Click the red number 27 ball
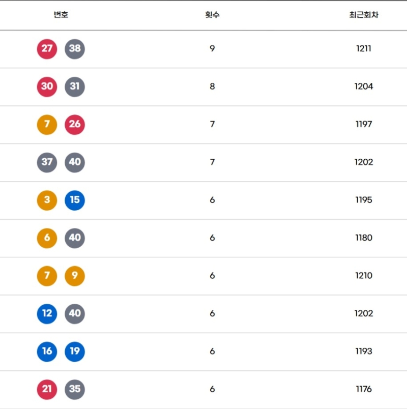Viewport: 407px width, 409px height. 47,49
